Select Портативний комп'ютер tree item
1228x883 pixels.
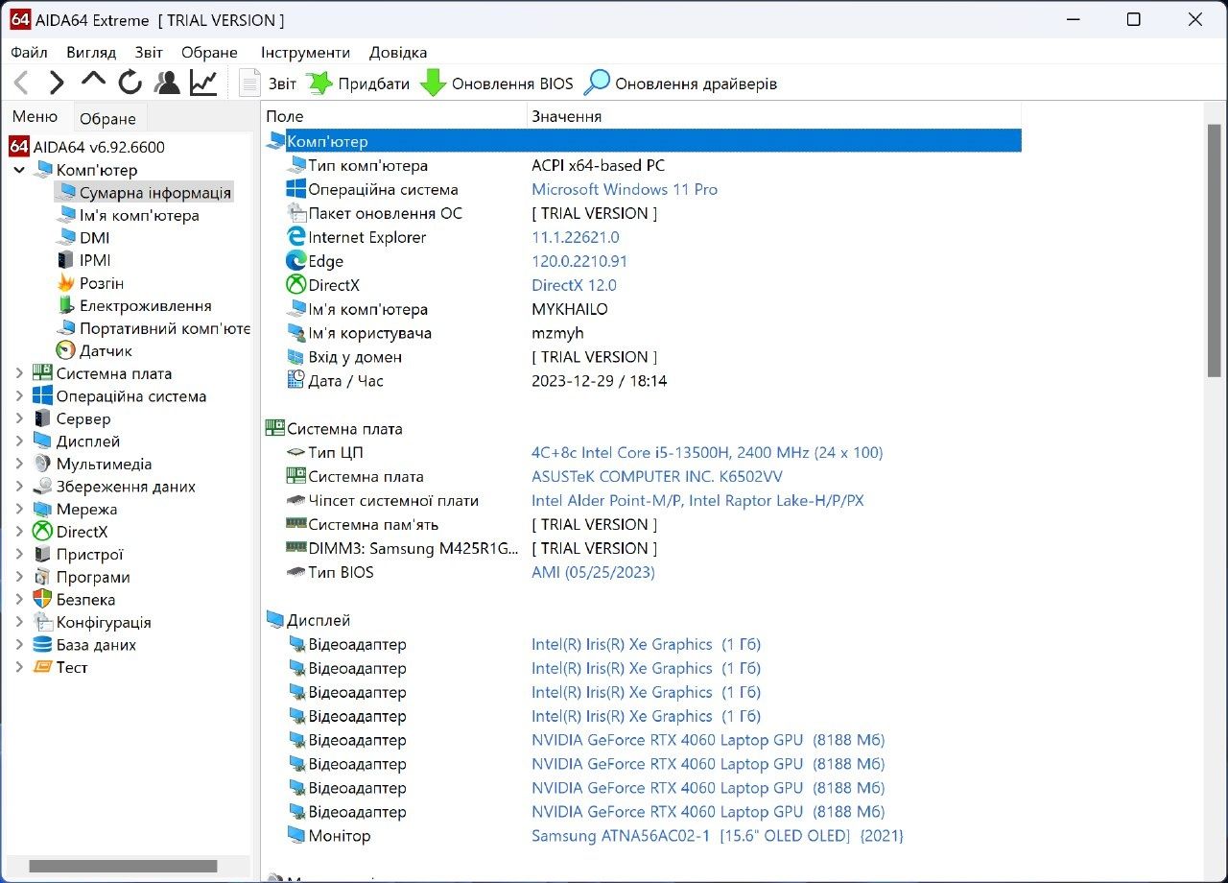[153, 328]
